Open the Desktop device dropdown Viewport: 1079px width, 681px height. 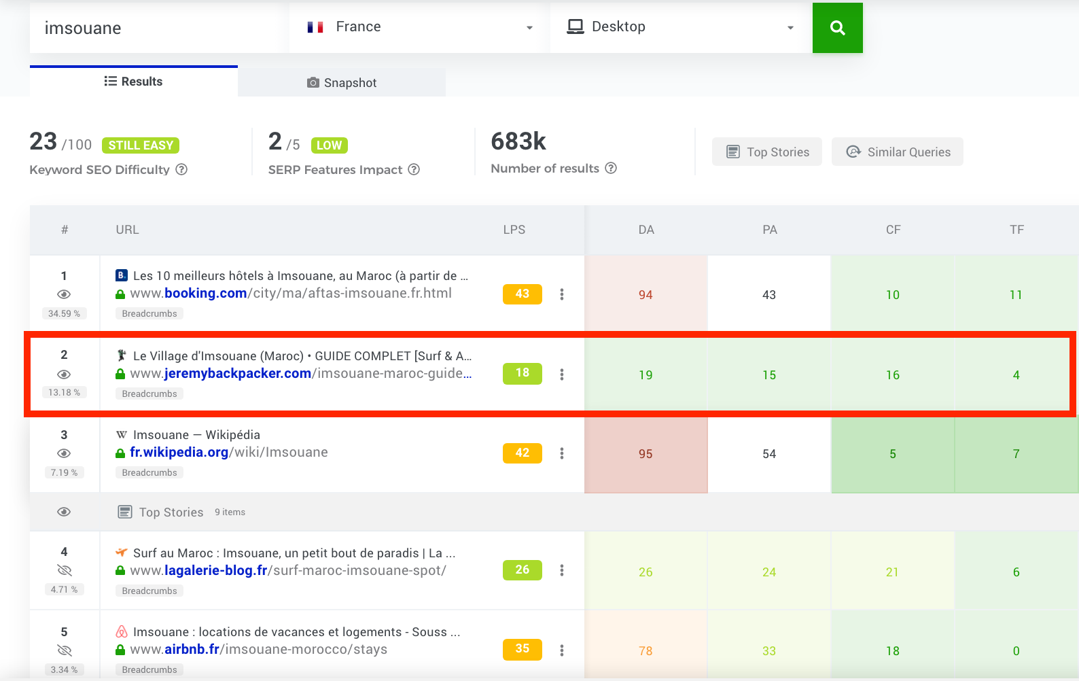coord(680,27)
